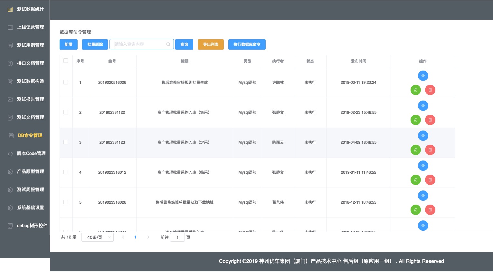Delete row 2019023316026 entry
The height and width of the screenshot is (272, 493).
(430, 210)
